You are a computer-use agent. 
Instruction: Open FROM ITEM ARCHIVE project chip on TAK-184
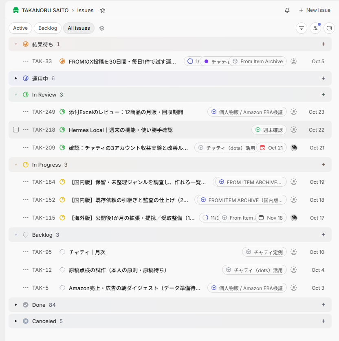[x=251, y=182]
